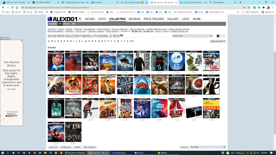
Task: Select the checkbox beneath Apollo 13 cover
Action: coord(89,73)
